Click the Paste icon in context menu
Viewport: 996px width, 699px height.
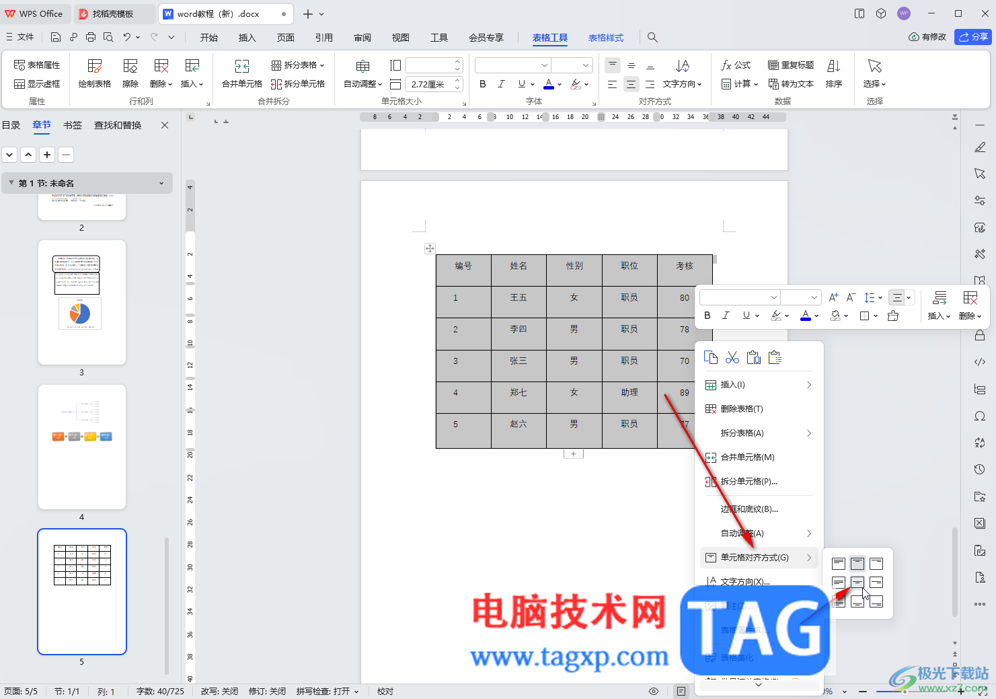point(754,357)
